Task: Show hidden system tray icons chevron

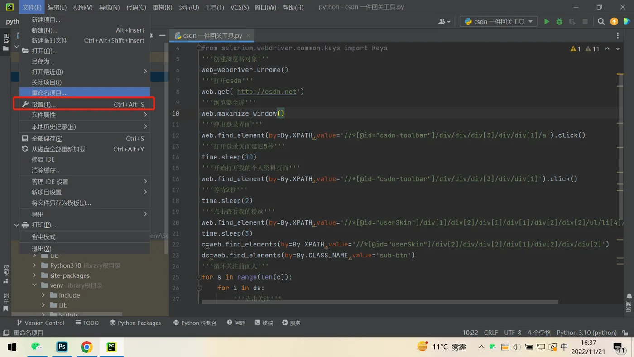Action: click(x=481, y=347)
